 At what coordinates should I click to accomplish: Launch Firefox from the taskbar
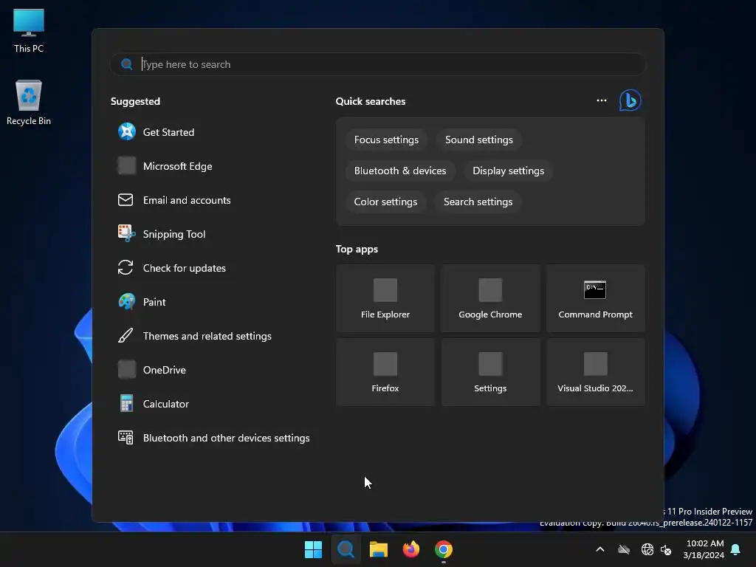(410, 549)
